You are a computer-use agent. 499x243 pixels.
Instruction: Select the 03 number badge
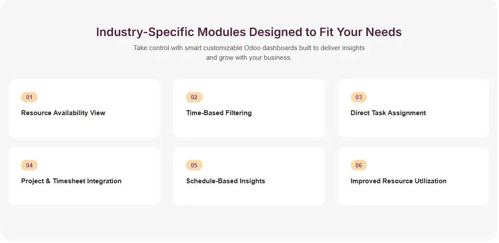(x=359, y=97)
